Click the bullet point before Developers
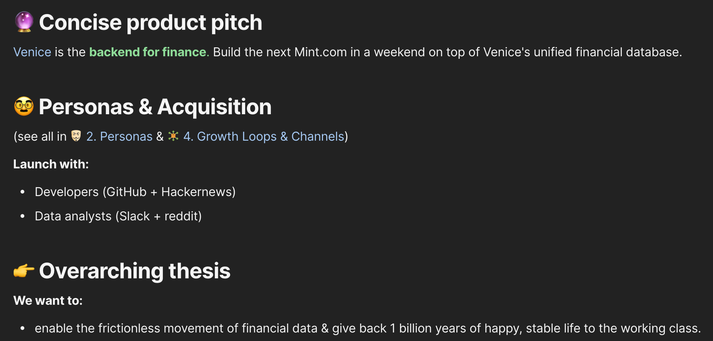713x341 pixels. click(x=23, y=192)
